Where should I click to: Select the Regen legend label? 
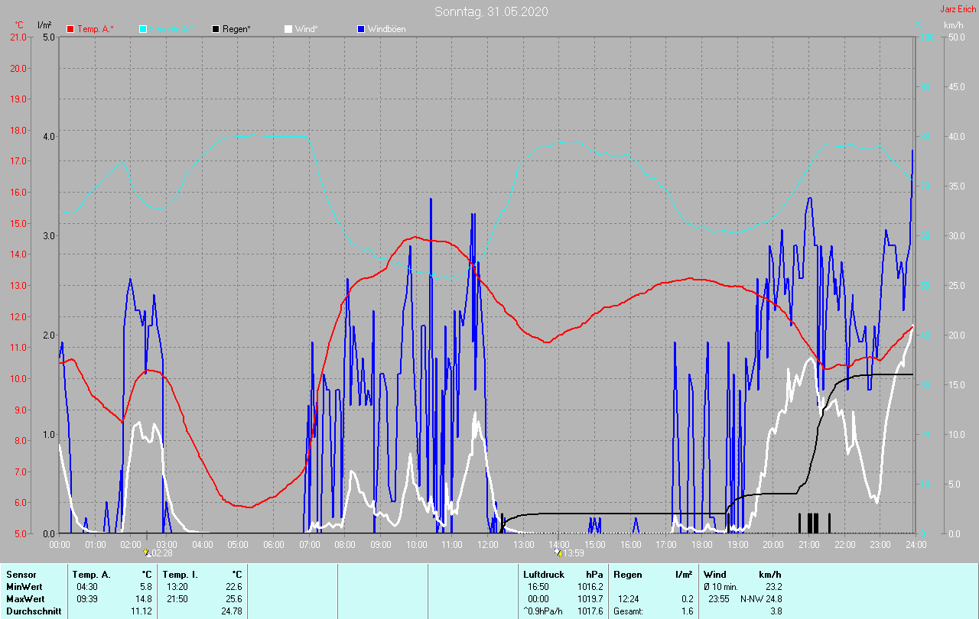pos(236,29)
